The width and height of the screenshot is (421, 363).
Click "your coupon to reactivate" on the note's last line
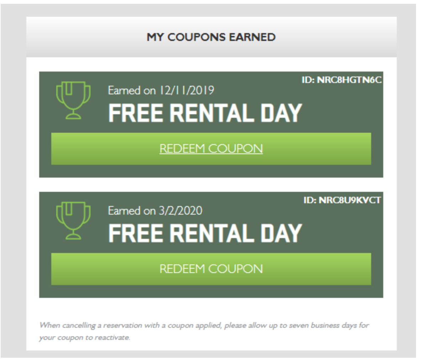(84, 338)
